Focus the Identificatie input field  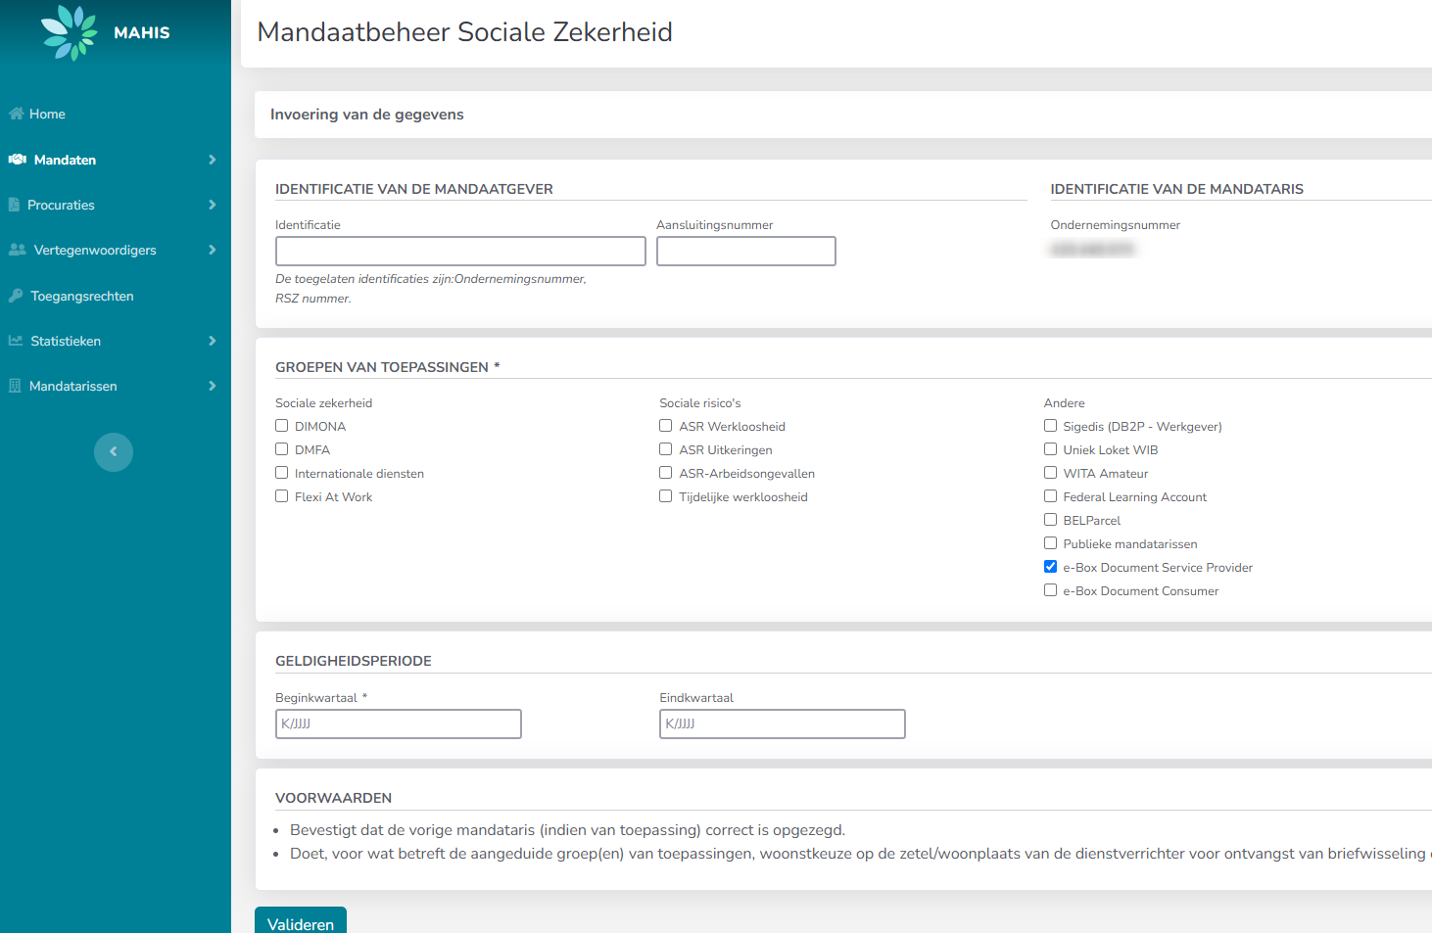tap(460, 252)
